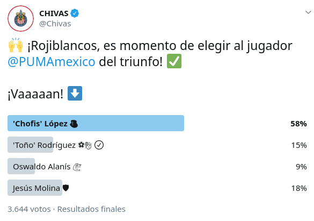Click the blue verified badge

tap(75, 13)
